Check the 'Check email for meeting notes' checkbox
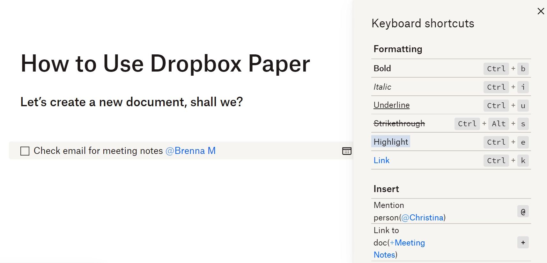Screen dimensions: 547x263 pyautogui.click(x=25, y=151)
